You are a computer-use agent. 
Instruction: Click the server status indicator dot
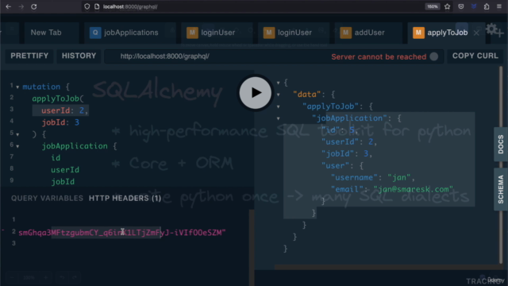[434, 56]
